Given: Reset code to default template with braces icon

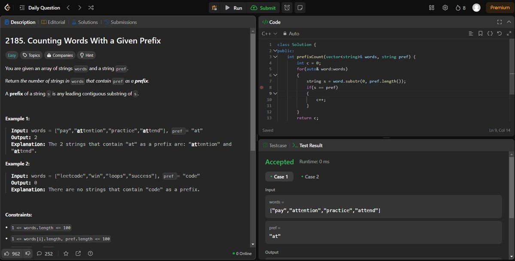Looking at the screenshot, I should [490, 33].
